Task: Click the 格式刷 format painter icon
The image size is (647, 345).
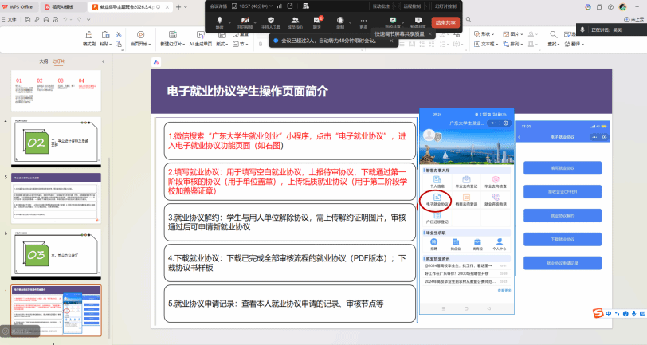Action: pos(89,37)
